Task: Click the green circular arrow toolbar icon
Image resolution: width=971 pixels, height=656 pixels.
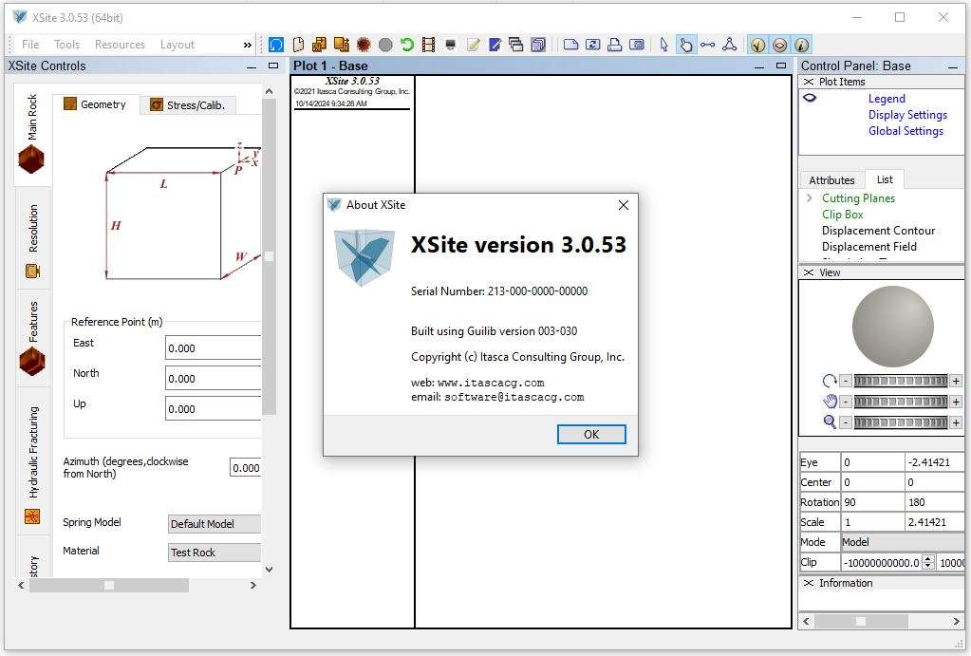Action: click(x=407, y=45)
